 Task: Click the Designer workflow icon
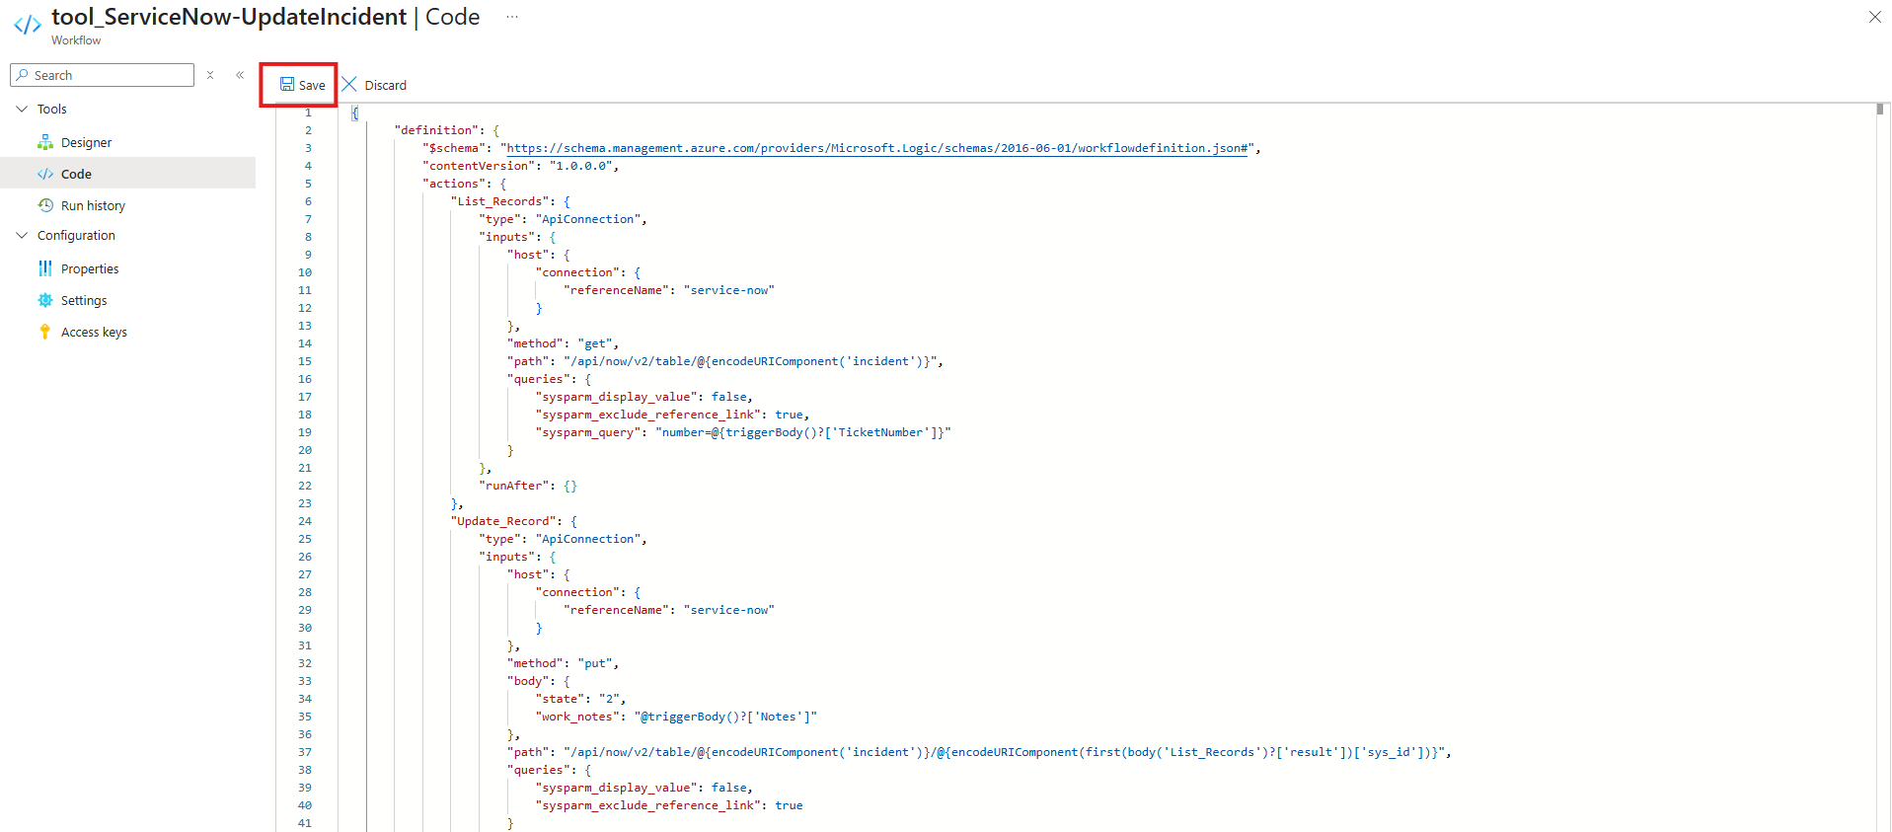[45, 143]
